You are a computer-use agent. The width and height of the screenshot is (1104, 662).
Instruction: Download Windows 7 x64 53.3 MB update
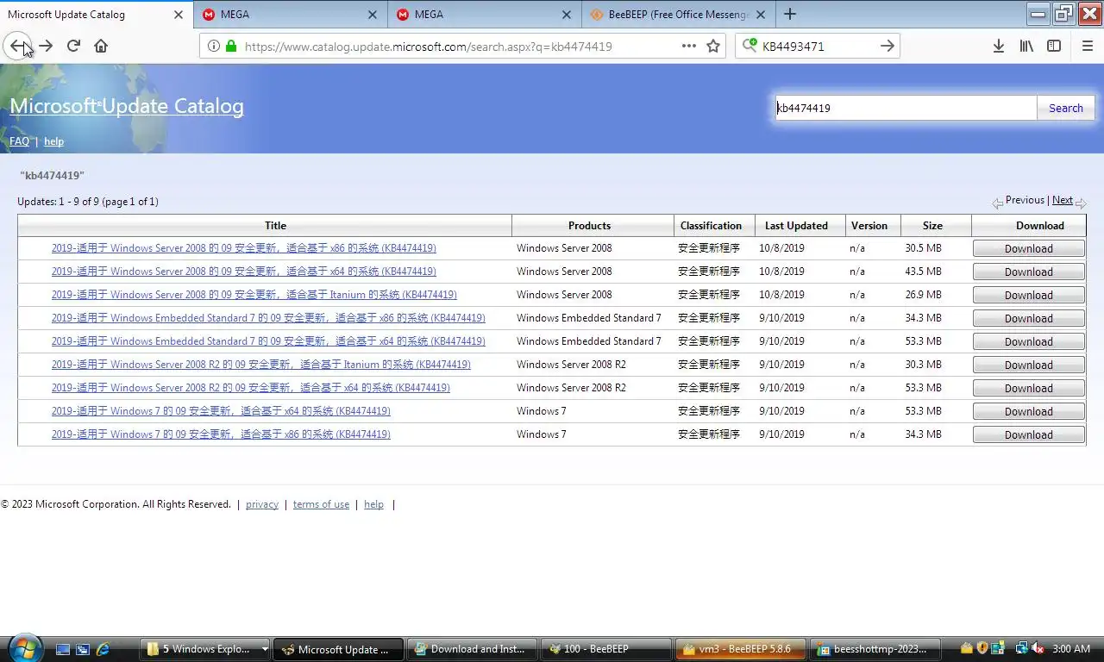pyautogui.click(x=1028, y=411)
